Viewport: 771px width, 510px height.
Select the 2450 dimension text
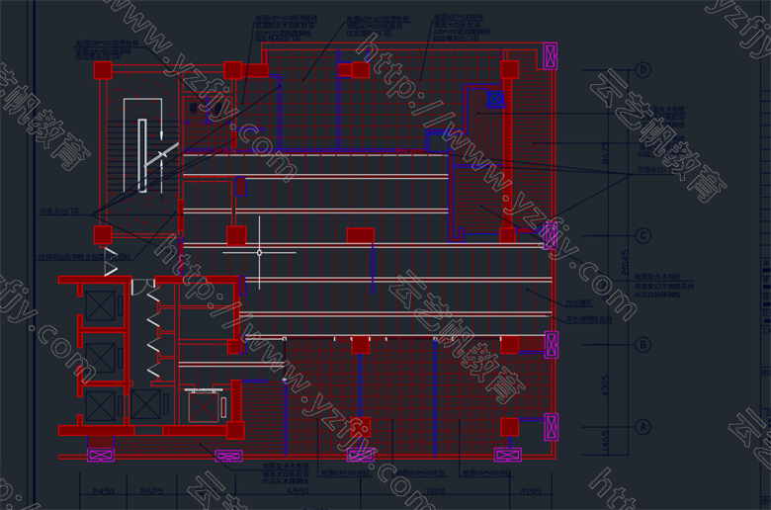coord(103,491)
